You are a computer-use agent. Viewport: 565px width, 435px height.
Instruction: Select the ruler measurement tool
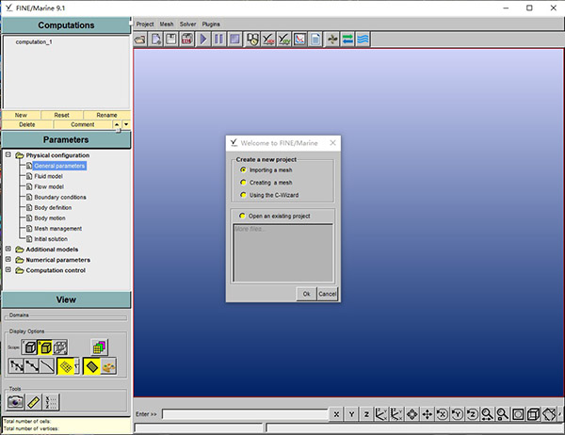click(x=35, y=401)
